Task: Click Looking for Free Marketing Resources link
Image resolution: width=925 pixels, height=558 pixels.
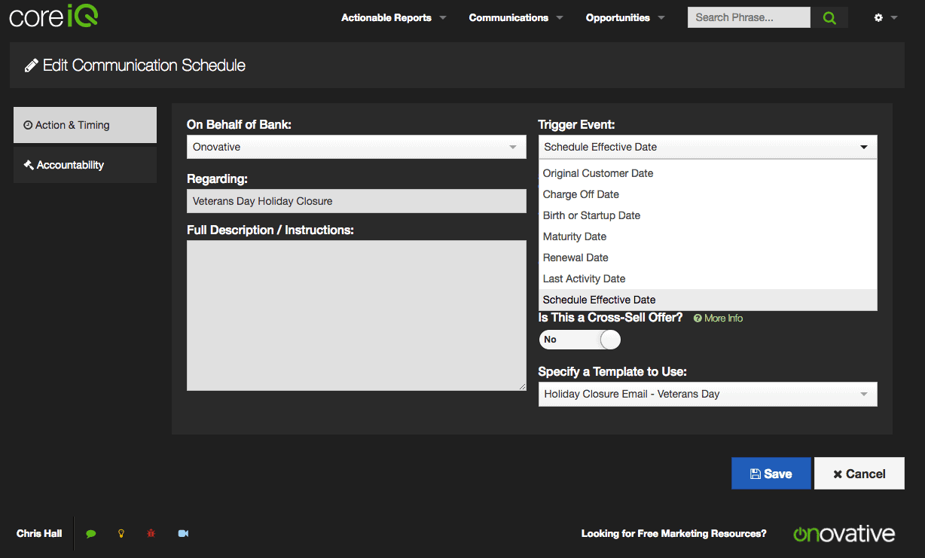Action: (673, 534)
